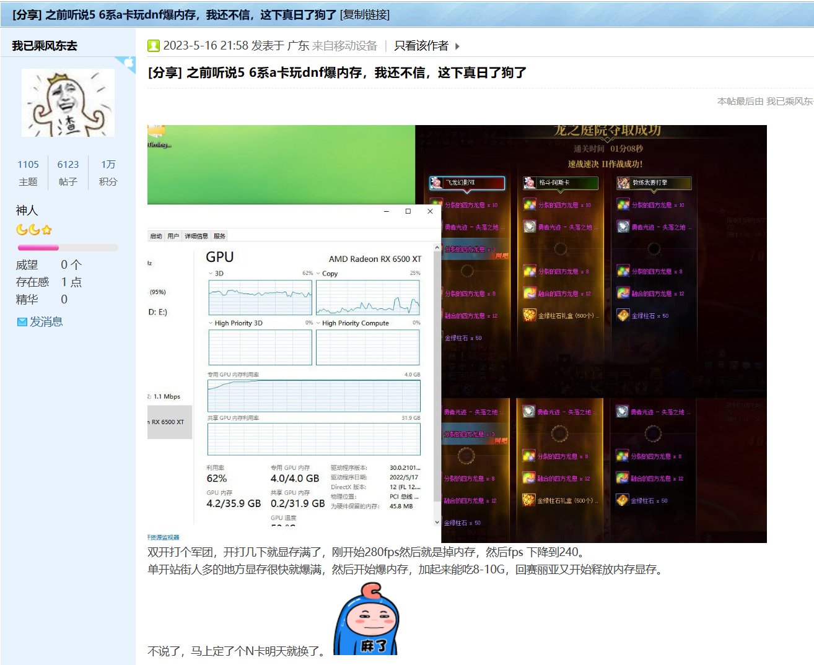Click the Task Manager scrollbar up arrow

pyautogui.click(x=437, y=247)
